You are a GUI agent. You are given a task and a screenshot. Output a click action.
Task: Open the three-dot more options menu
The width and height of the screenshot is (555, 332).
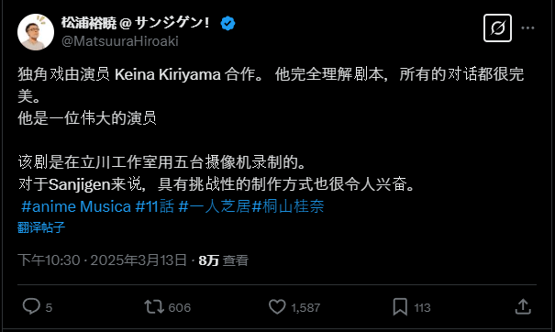coord(527,28)
